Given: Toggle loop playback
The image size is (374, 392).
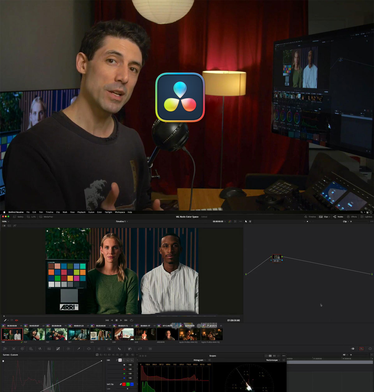Looking at the screenshot, I should coord(132,320).
